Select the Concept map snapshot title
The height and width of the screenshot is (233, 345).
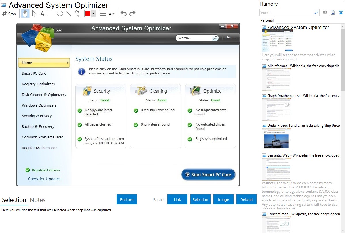(x=304, y=214)
